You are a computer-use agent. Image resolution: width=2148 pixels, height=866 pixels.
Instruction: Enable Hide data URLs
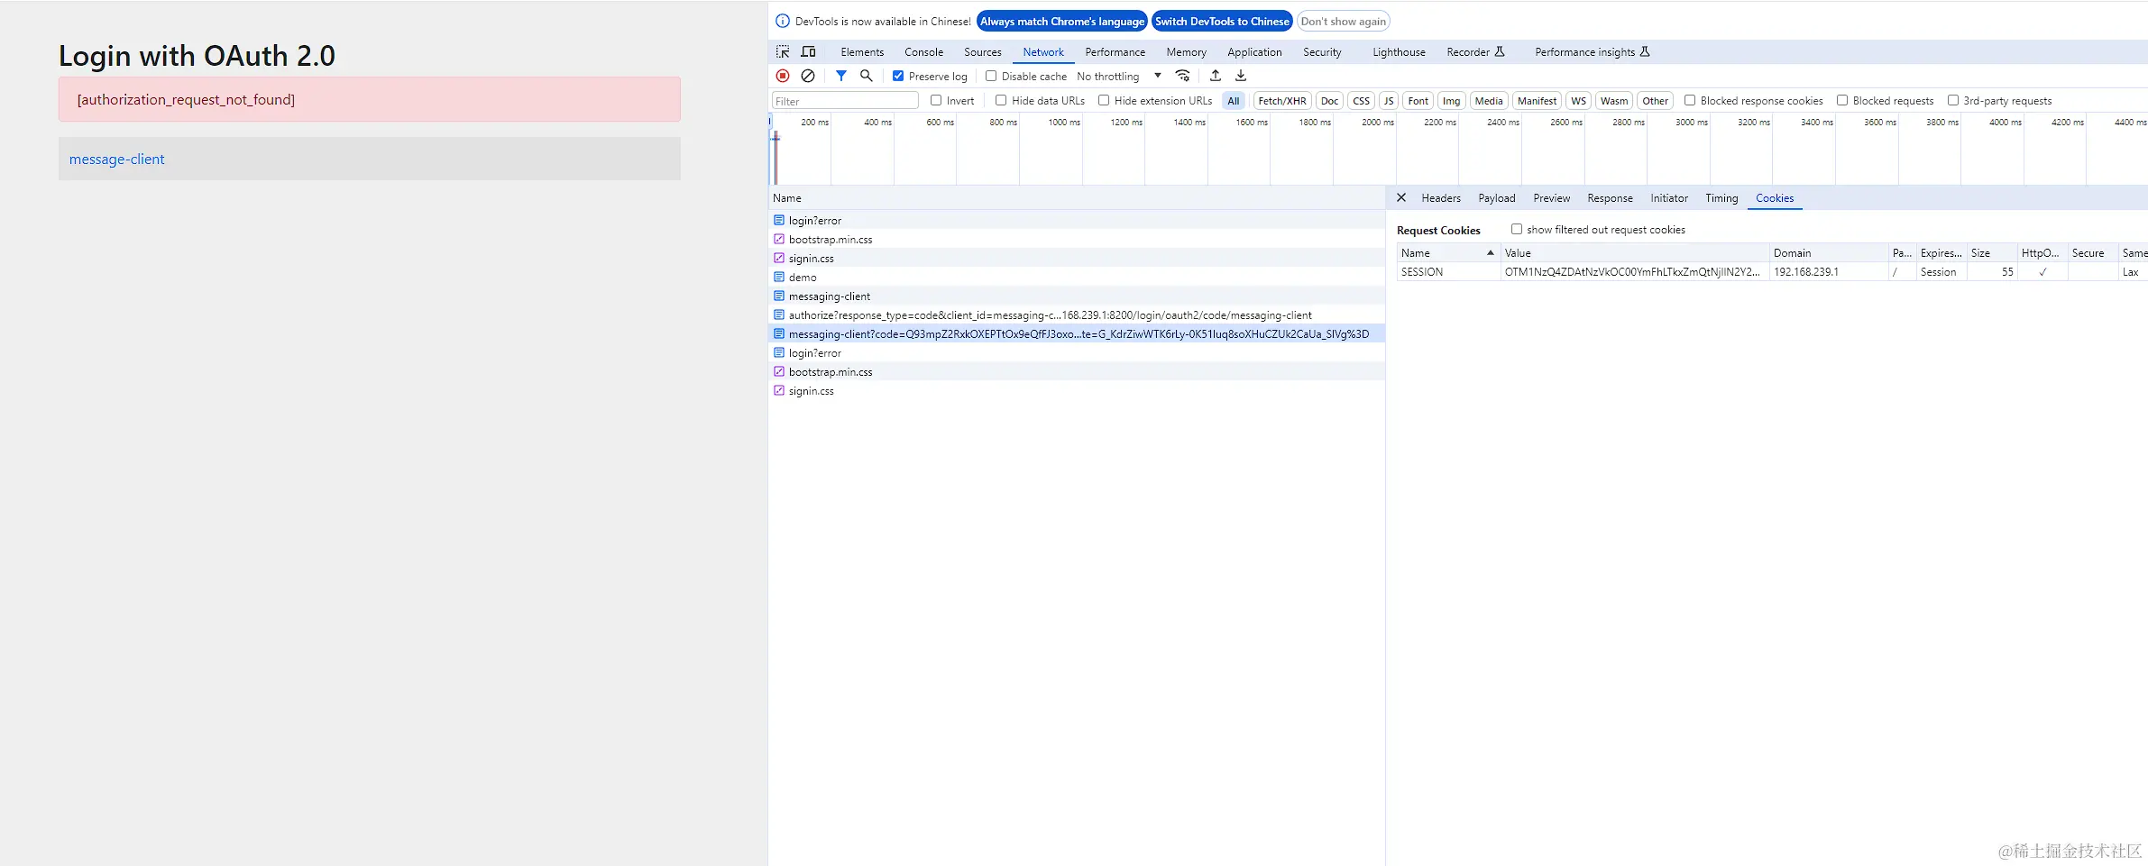pyautogui.click(x=1001, y=101)
